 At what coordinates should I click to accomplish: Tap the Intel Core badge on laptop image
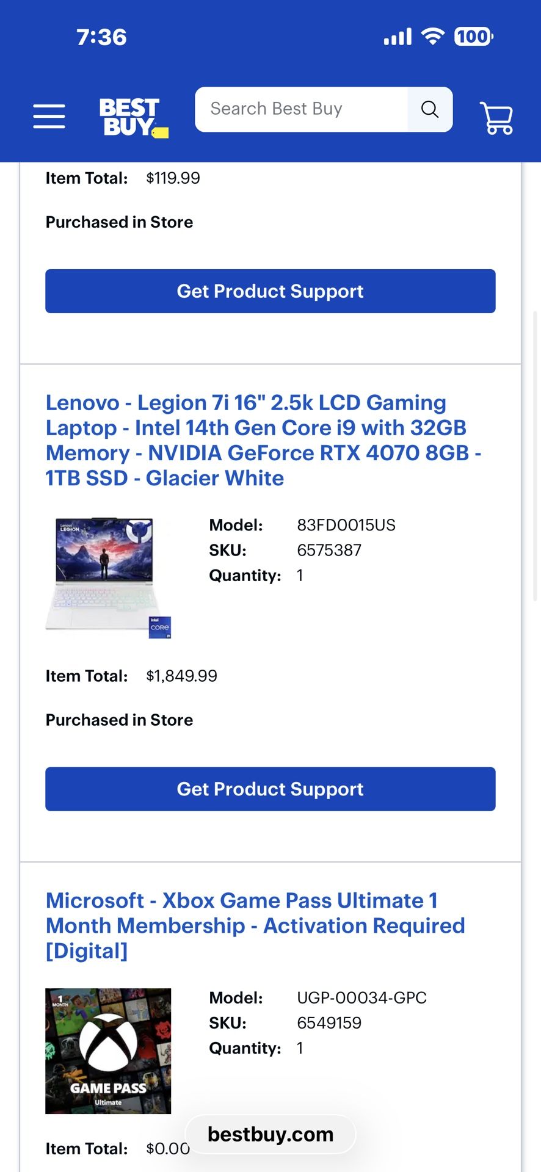point(160,628)
